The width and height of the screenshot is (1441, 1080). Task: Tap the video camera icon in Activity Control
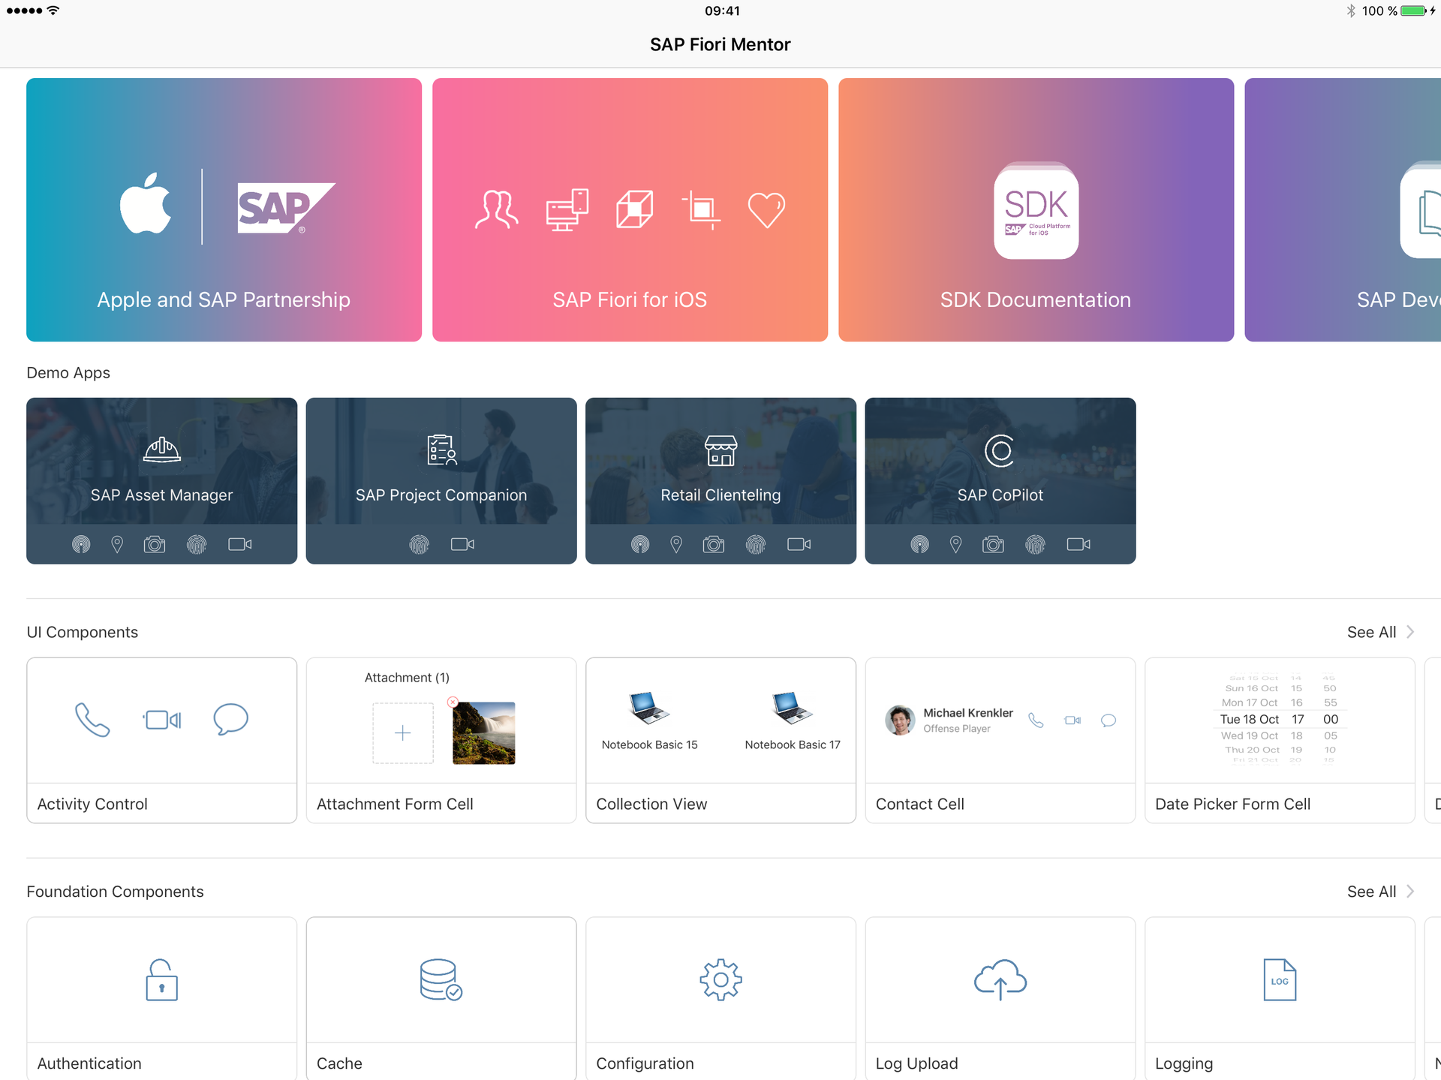[x=162, y=720]
